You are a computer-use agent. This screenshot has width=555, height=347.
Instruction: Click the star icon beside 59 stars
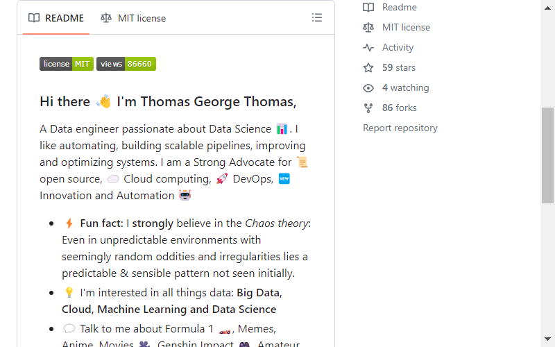pyautogui.click(x=368, y=67)
